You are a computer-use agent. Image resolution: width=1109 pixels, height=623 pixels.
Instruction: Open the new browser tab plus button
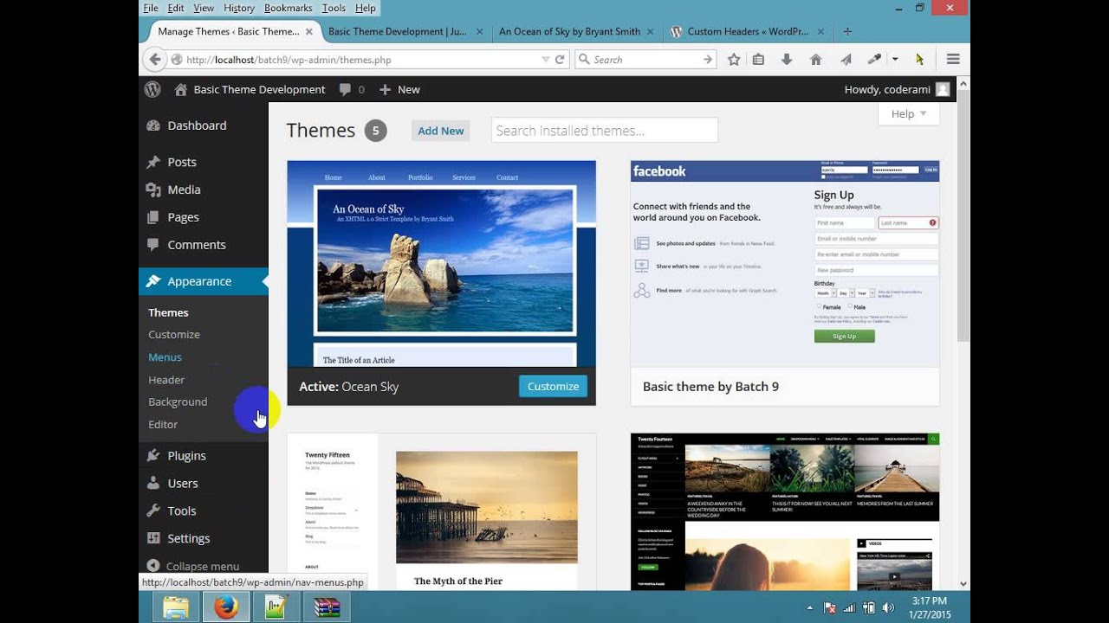tap(847, 31)
